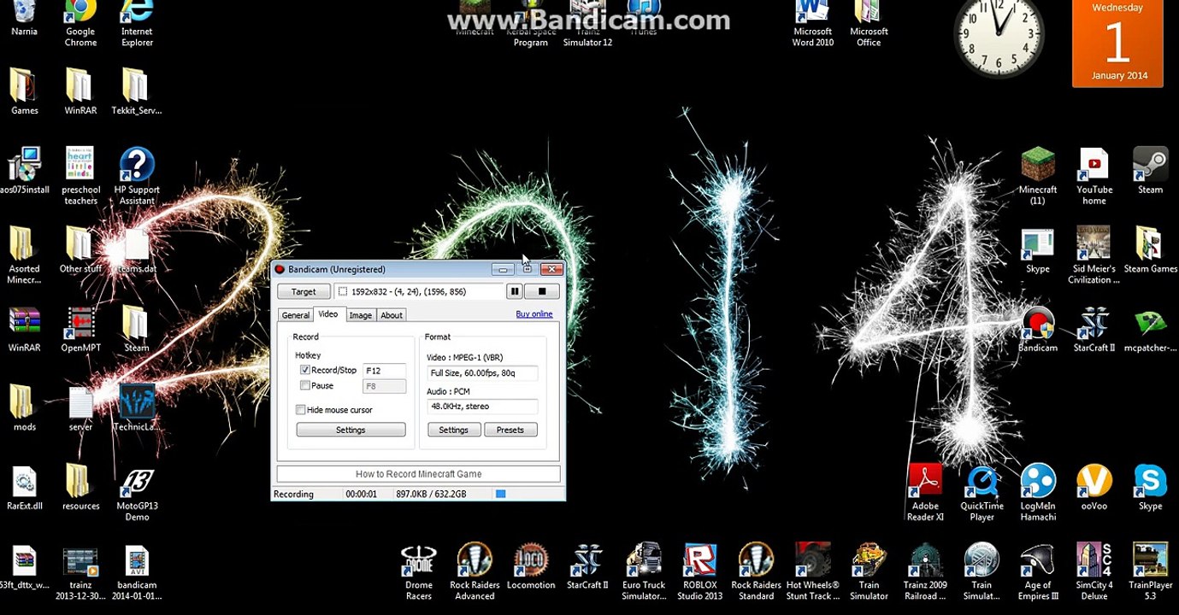Open YouTube home shortcut
Viewport: 1179px width, 615px height.
point(1094,177)
